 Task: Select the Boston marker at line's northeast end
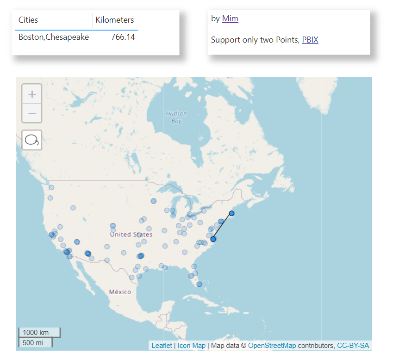click(x=231, y=213)
